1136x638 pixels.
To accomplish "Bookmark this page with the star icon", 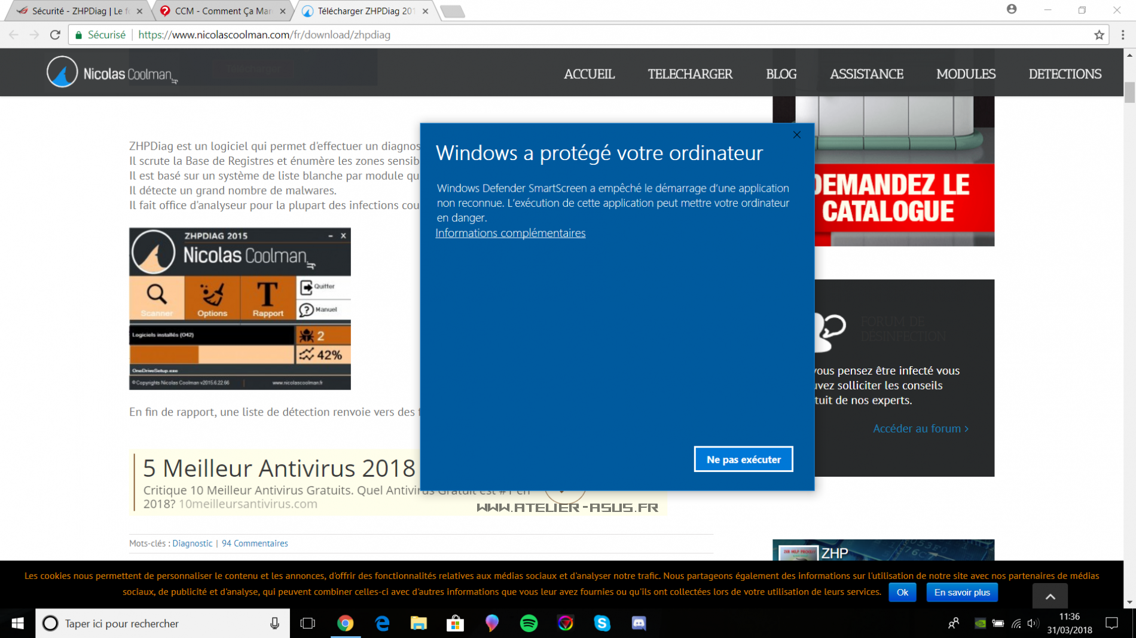I will click(1099, 35).
